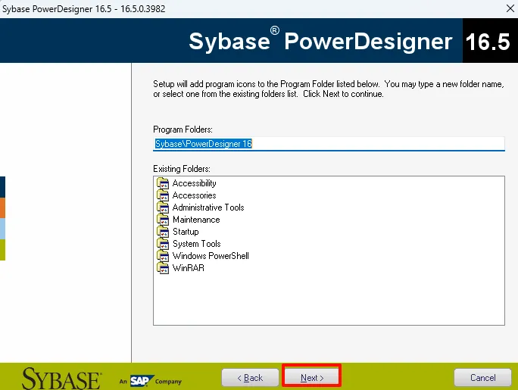
Task: Choose Administrative Tools folder name
Action: (208, 207)
